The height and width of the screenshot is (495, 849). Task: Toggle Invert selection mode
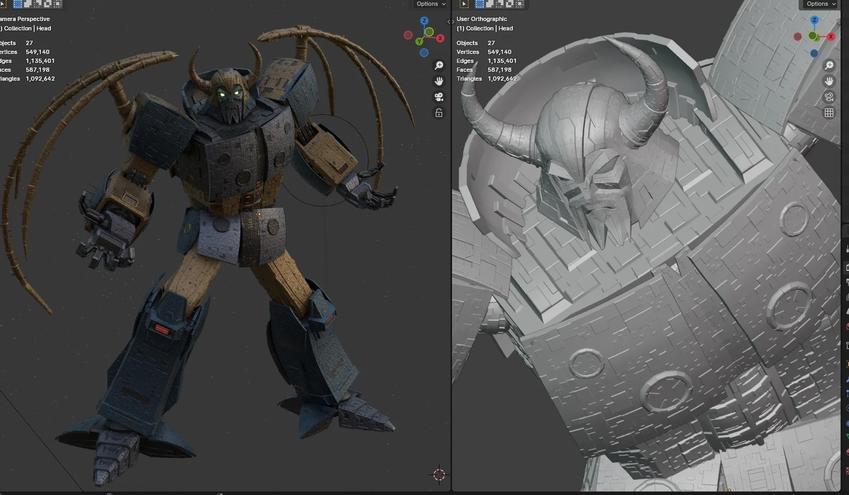click(47, 4)
